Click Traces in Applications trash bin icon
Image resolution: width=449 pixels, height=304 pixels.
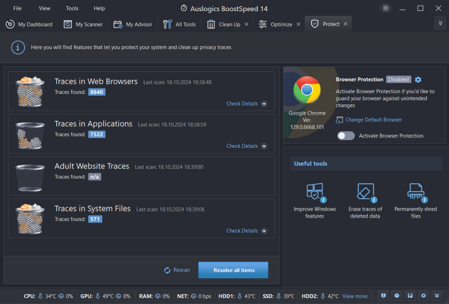click(30, 135)
